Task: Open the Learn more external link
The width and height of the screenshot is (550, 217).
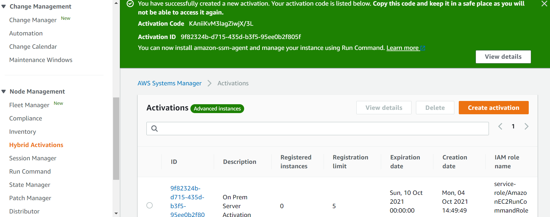Action: pos(406,48)
